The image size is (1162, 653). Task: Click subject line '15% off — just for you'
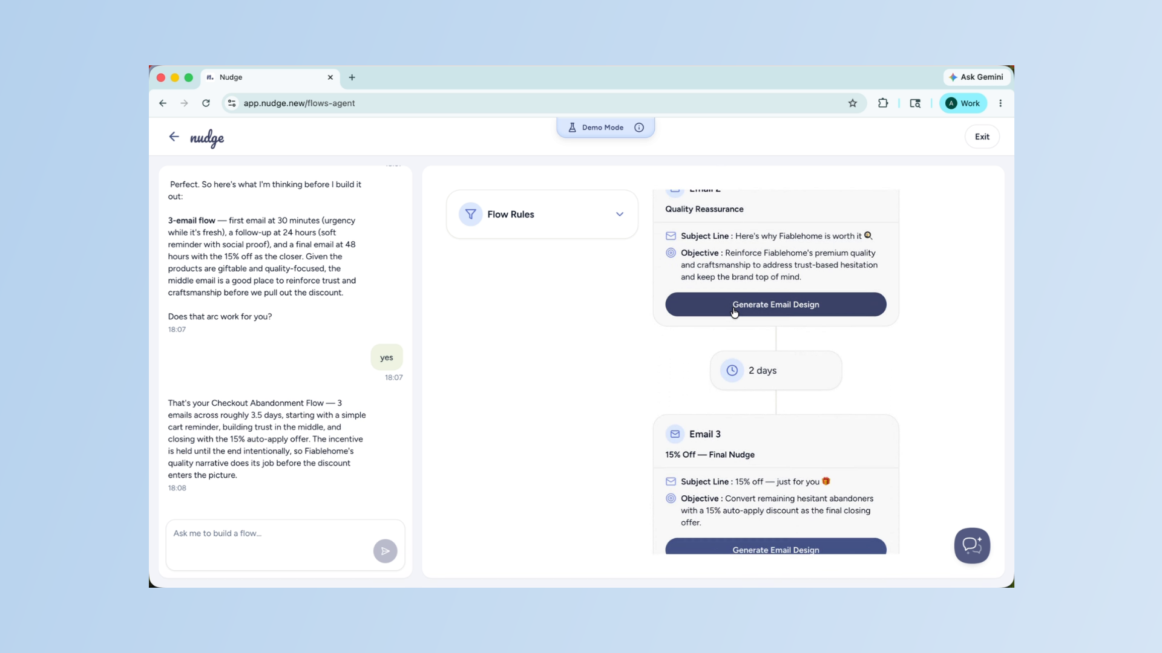pos(783,482)
